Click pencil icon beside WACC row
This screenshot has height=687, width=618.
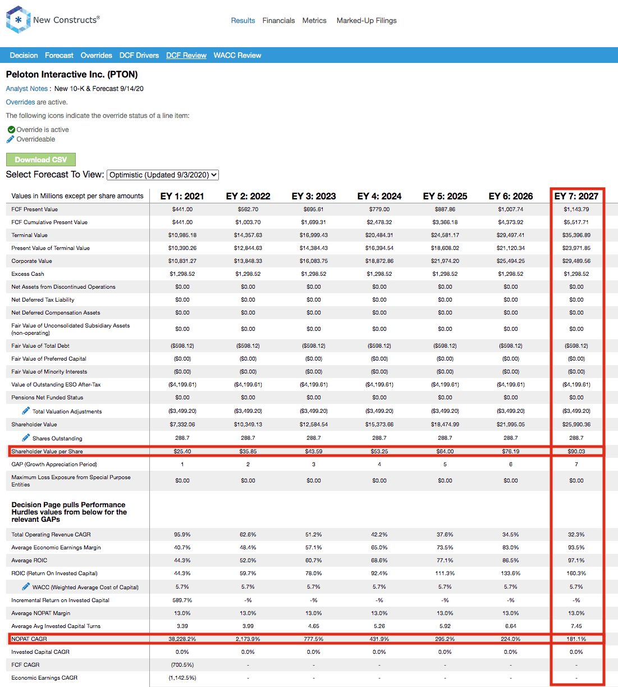pos(26,586)
